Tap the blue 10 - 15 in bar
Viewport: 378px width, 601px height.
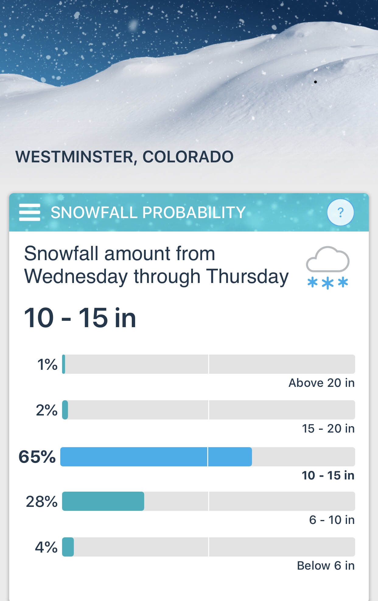click(x=156, y=457)
